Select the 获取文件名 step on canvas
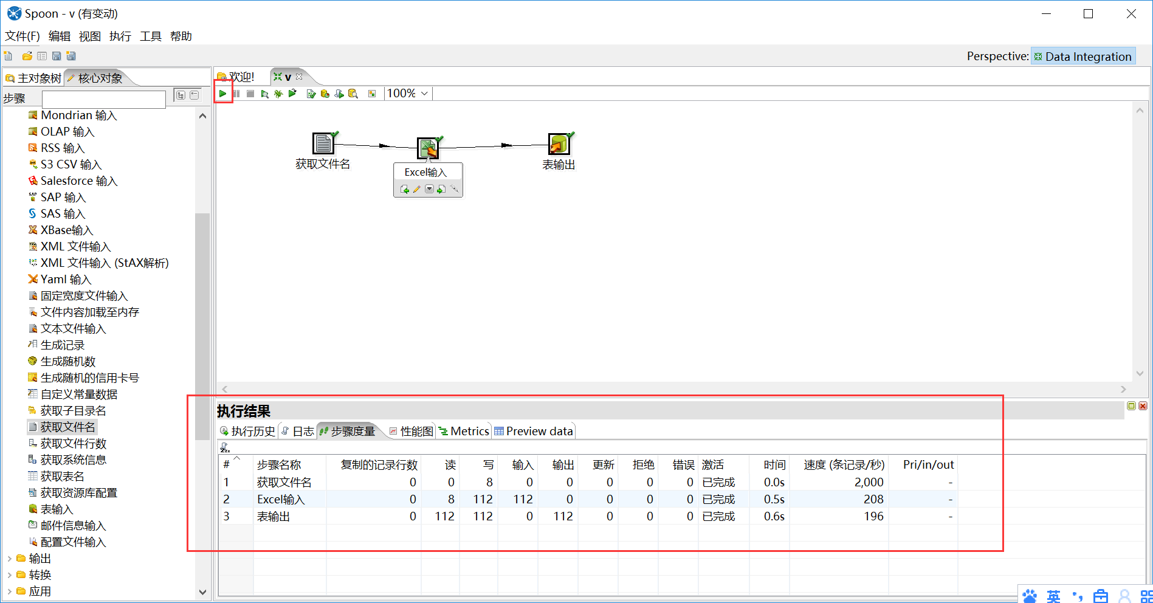 pos(323,143)
